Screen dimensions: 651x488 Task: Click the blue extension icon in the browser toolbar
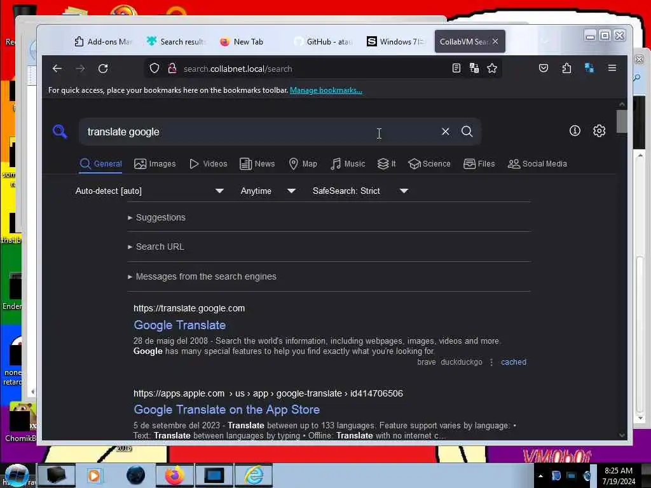coord(589,68)
